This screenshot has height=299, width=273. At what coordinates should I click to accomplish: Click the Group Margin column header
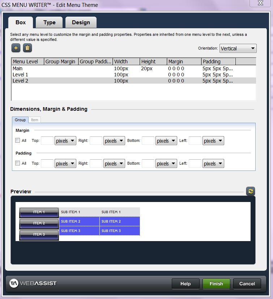(x=61, y=62)
